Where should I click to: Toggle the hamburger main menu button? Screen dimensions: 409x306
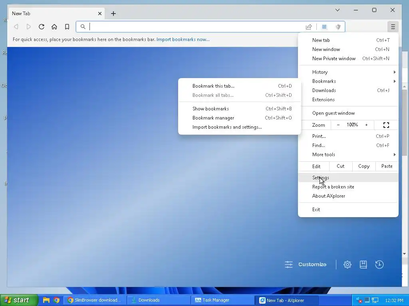393,27
